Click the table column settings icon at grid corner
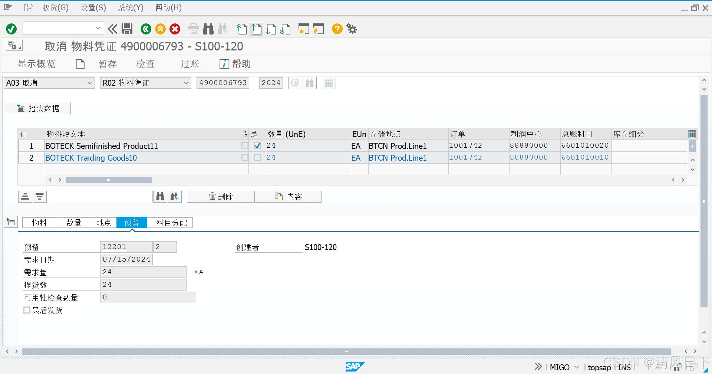Screen dimensions: 712x374 (x=692, y=134)
